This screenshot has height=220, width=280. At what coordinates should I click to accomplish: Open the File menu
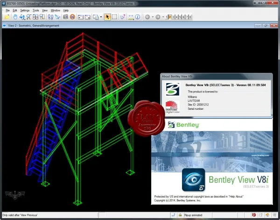point(7,10)
